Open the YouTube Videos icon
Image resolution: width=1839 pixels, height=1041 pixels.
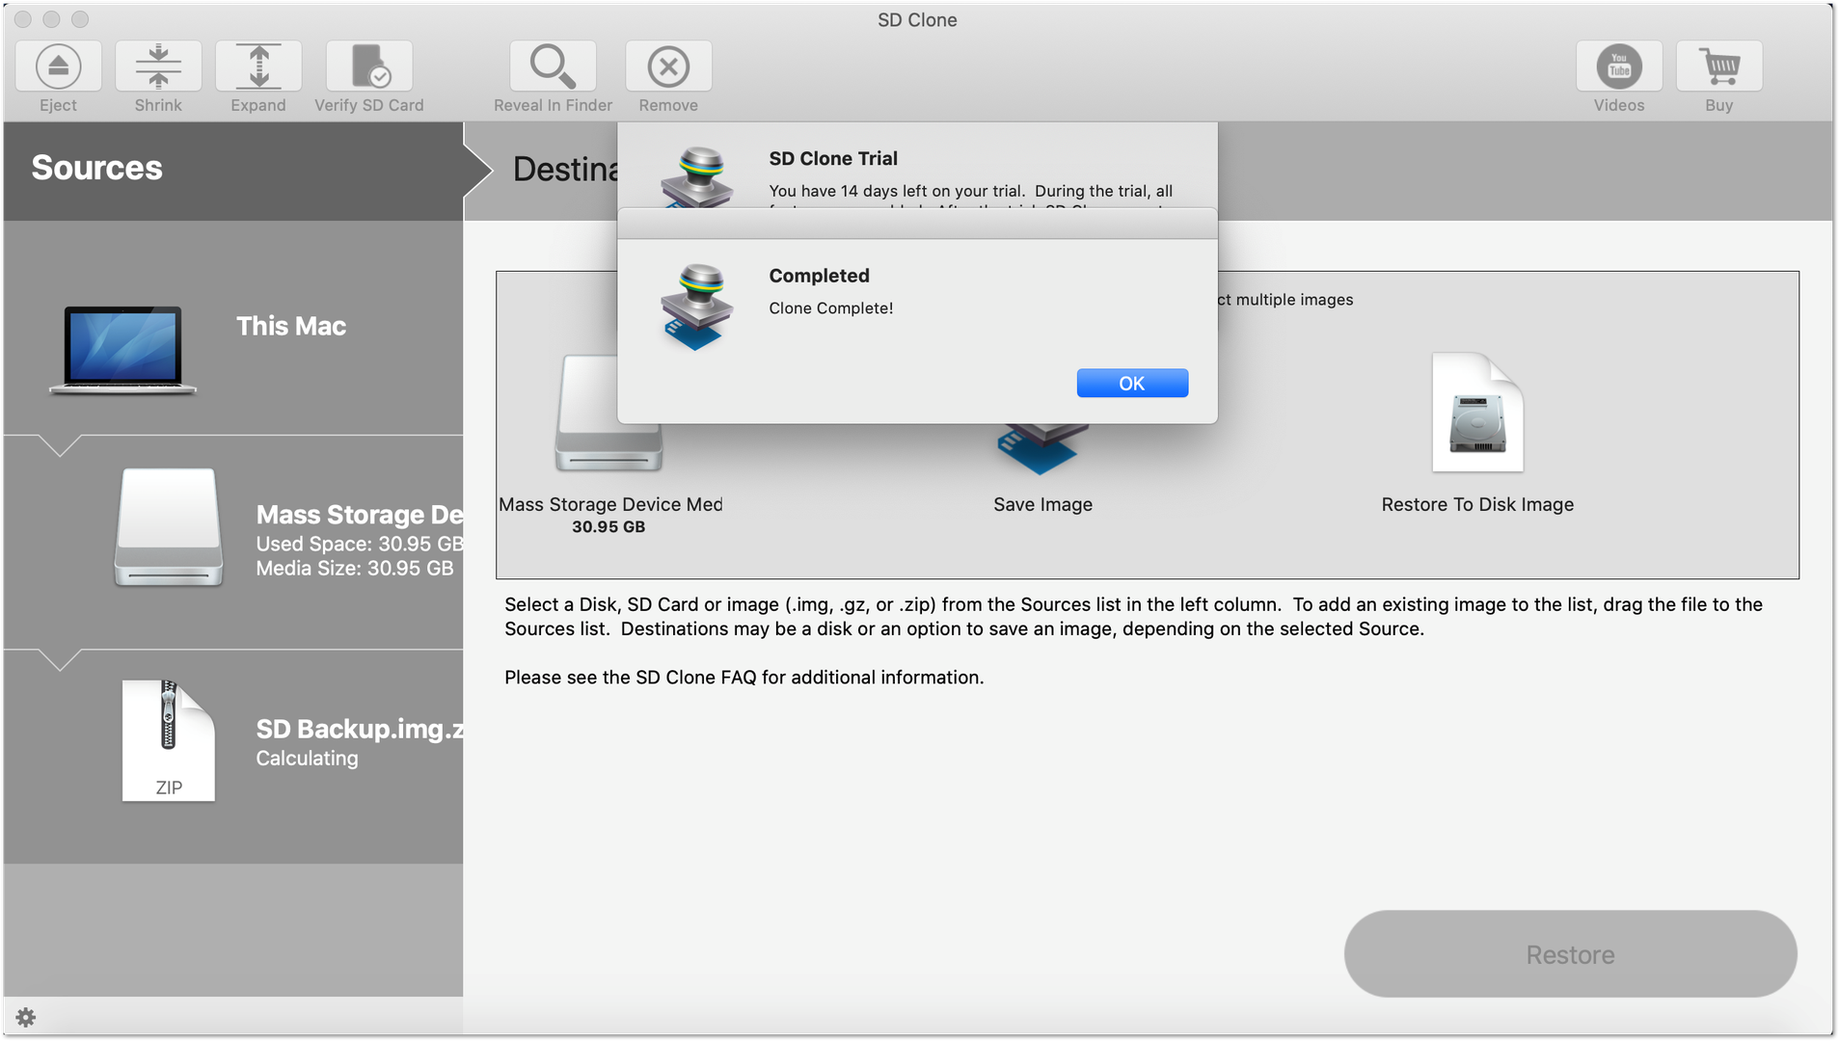[x=1619, y=67]
